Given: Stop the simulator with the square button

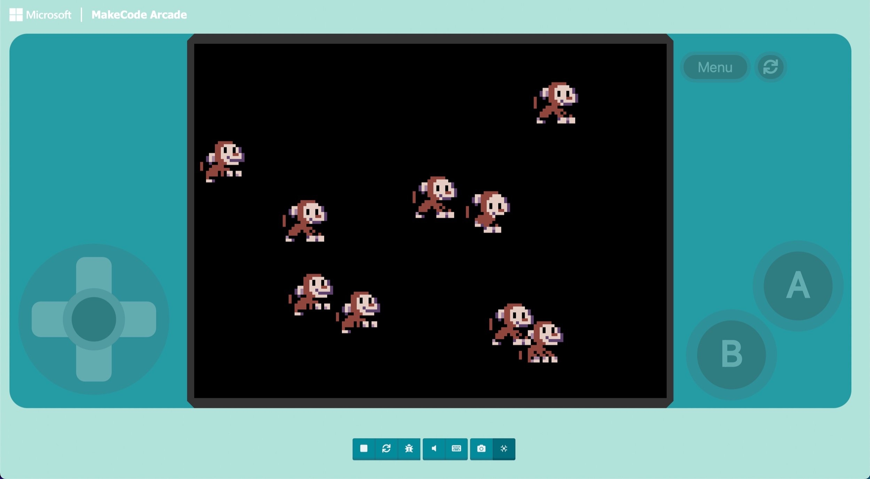Looking at the screenshot, I should coord(363,449).
